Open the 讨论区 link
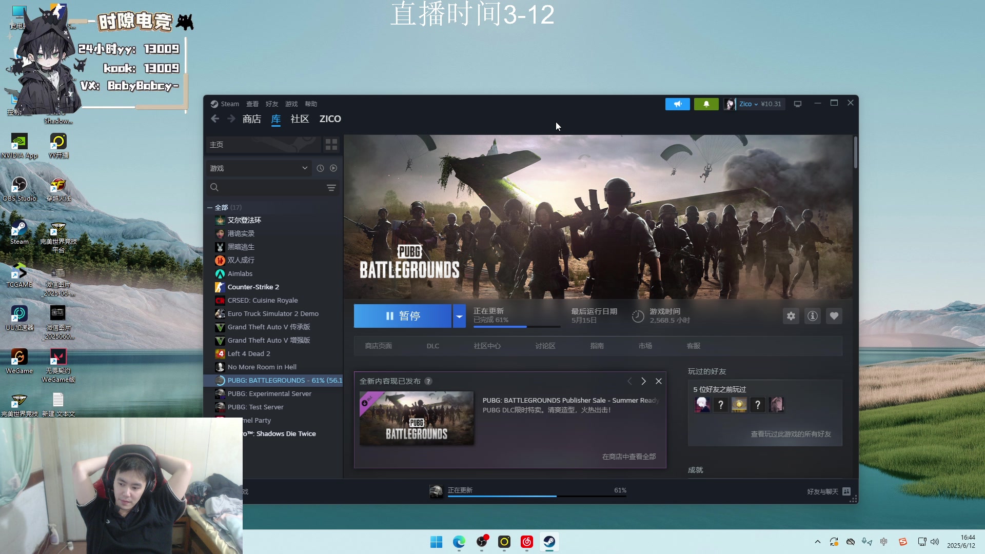This screenshot has width=985, height=554. coord(545,346)
